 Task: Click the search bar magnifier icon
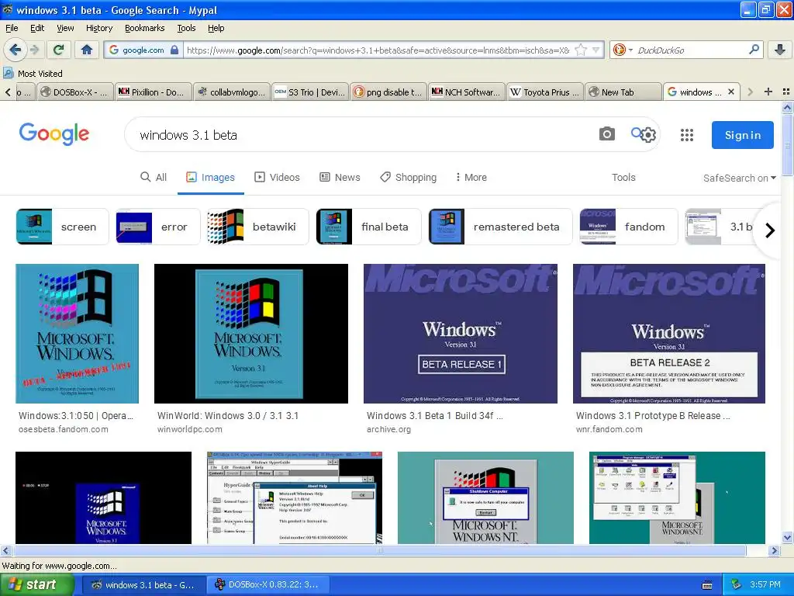tap(754, 50)
